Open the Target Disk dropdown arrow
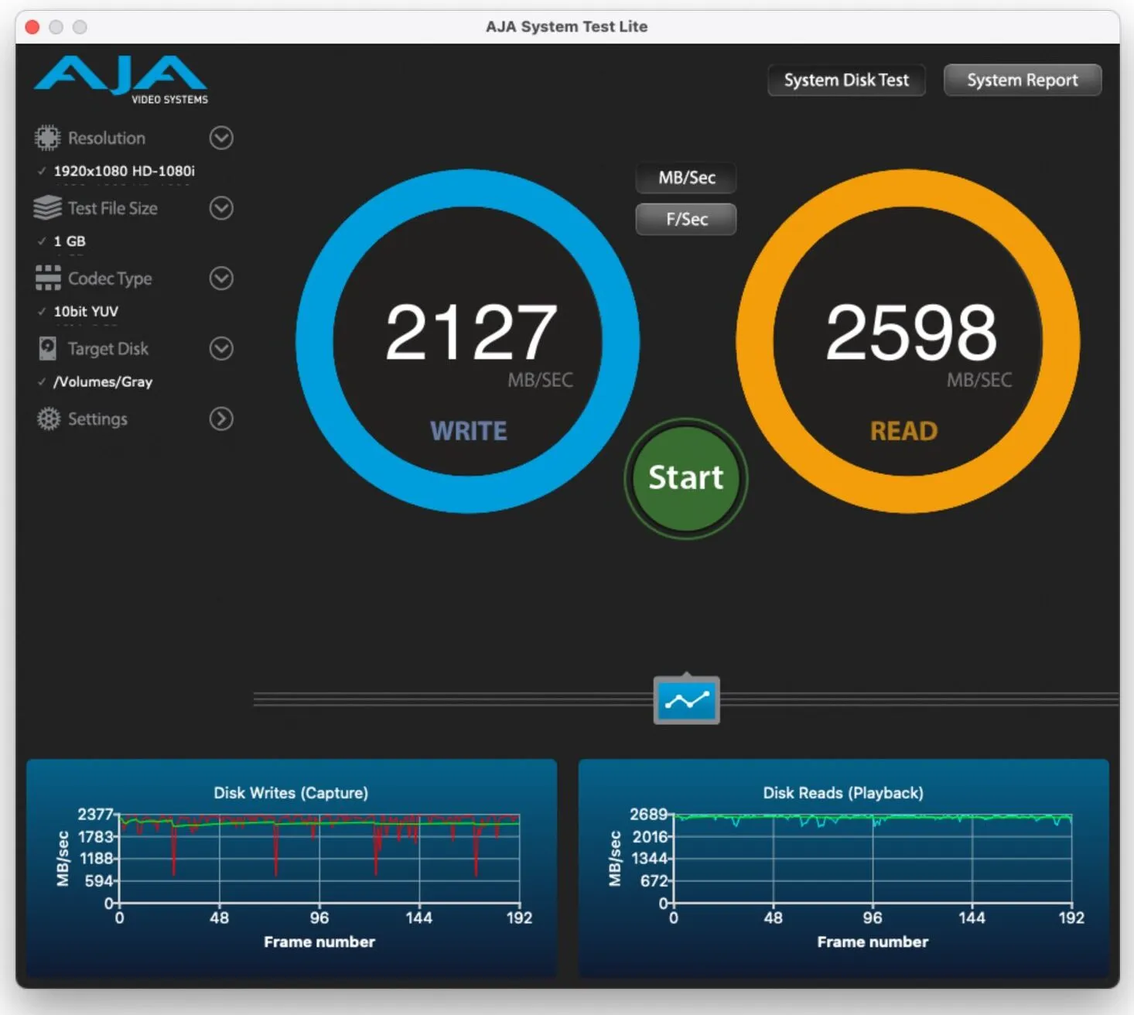The height and width of the screenshot is (1015, 1134). pyautogui.click(x=221, y=349)
